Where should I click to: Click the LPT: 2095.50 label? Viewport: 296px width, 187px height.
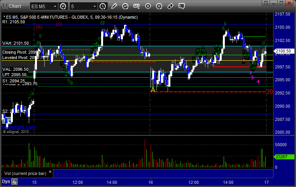point(14,75)
